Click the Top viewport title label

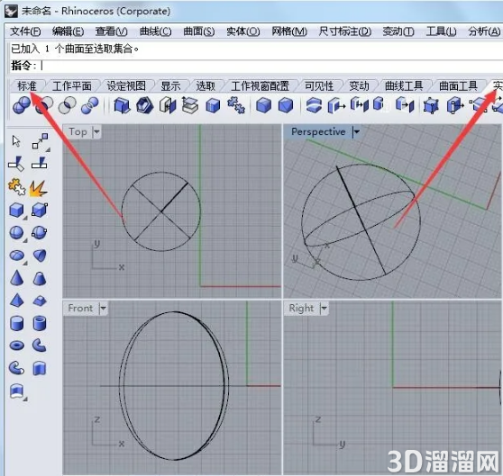(78, 131)
